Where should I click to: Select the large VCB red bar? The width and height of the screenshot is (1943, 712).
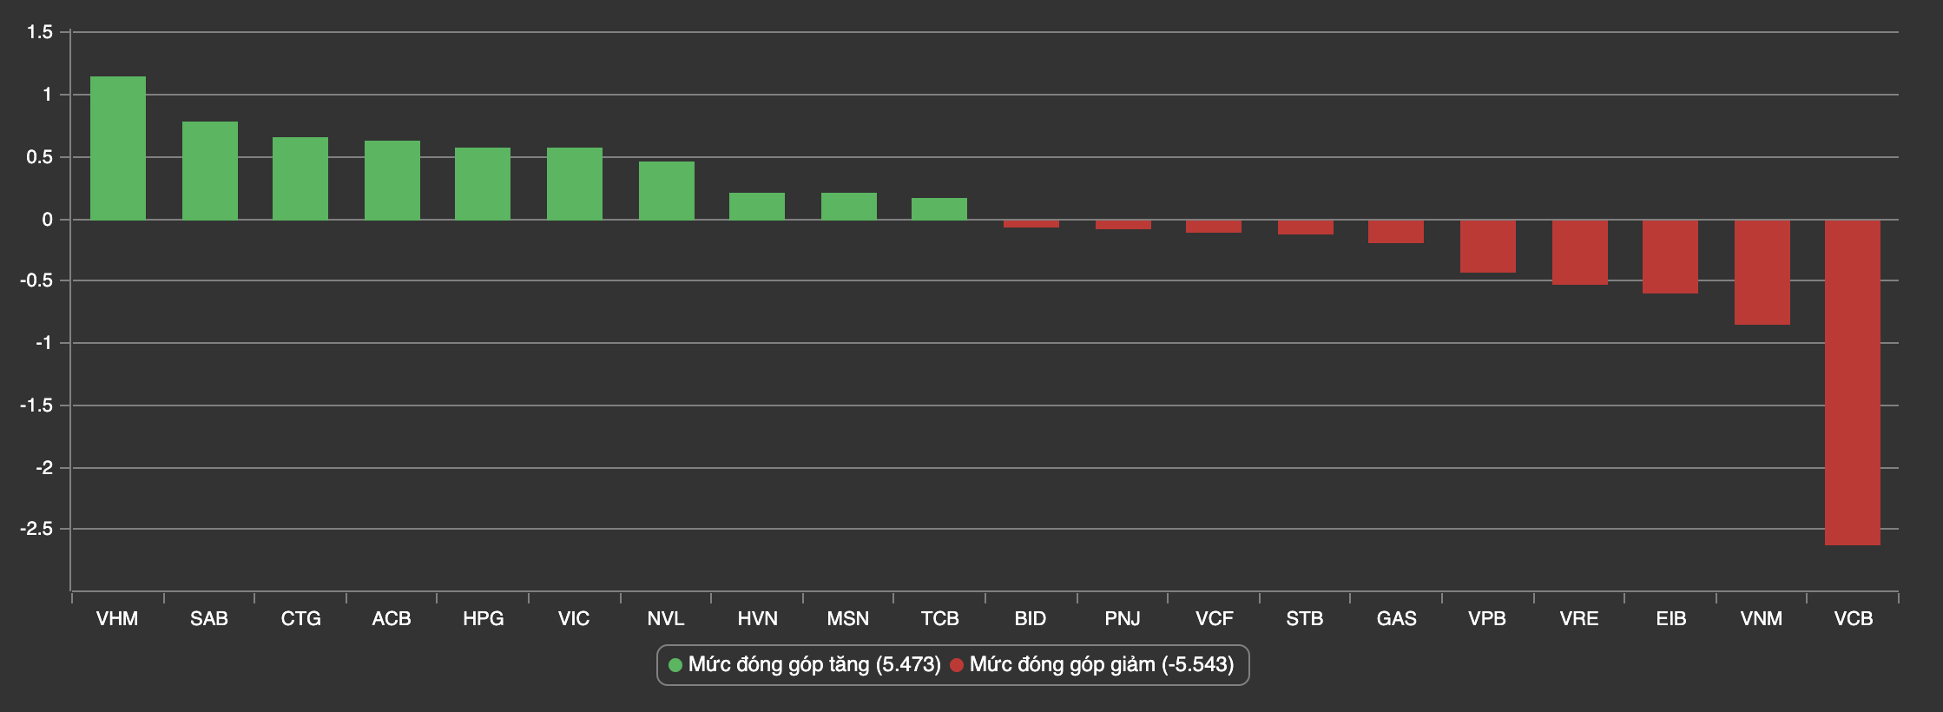[1853, 383]
